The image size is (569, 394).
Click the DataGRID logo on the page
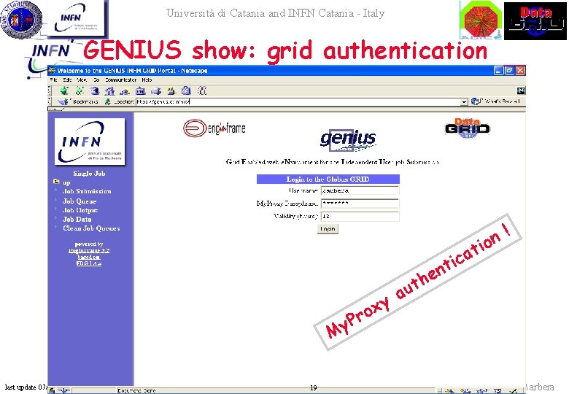(x=468, y=128)
